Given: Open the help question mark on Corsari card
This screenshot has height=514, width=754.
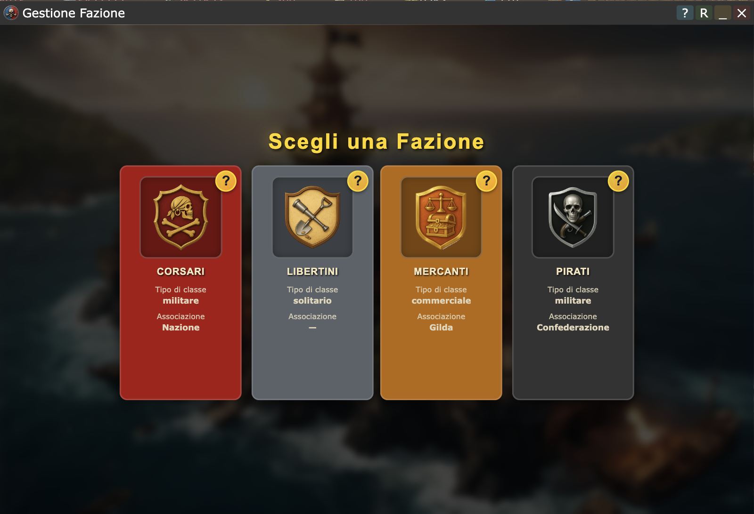Looking at the screenshot, I should pos(226,181).
